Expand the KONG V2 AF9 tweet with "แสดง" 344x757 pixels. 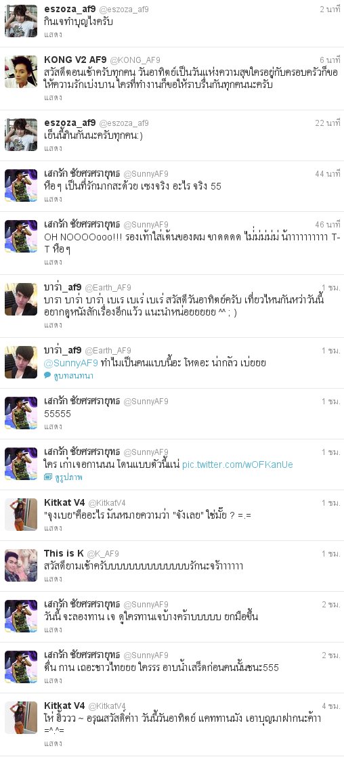[53, 98]
